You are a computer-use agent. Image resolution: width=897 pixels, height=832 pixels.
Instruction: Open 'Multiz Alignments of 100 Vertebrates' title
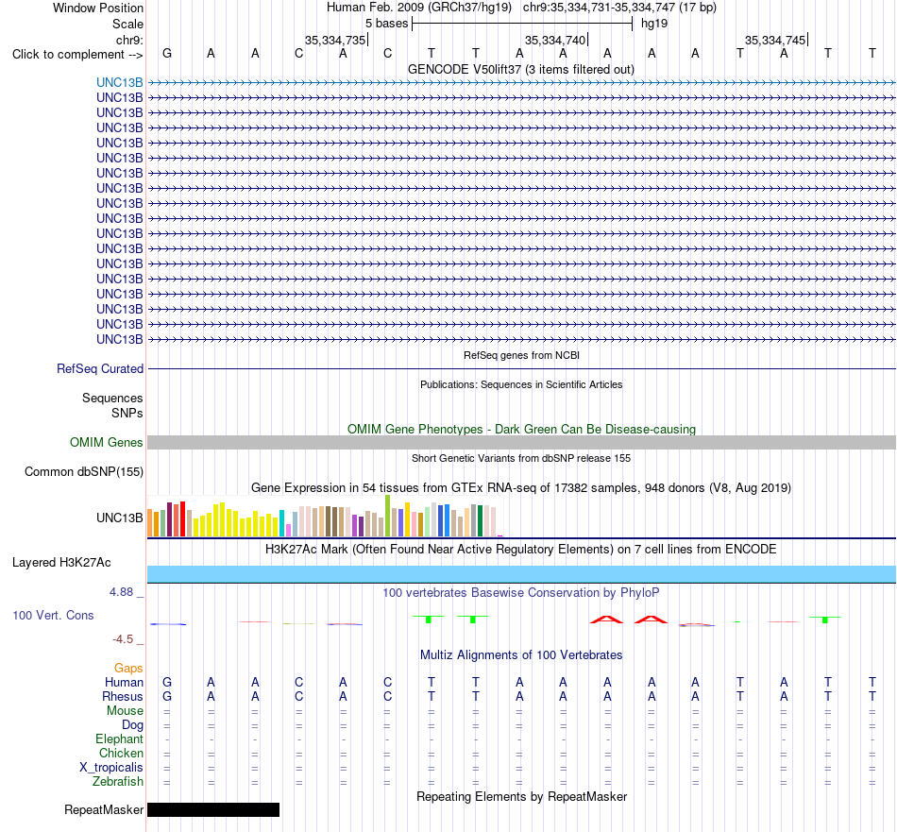tap(521, 655)
